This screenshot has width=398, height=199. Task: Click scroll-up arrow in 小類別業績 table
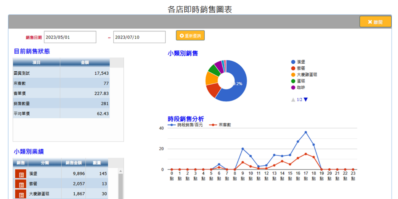coord(121,171)
